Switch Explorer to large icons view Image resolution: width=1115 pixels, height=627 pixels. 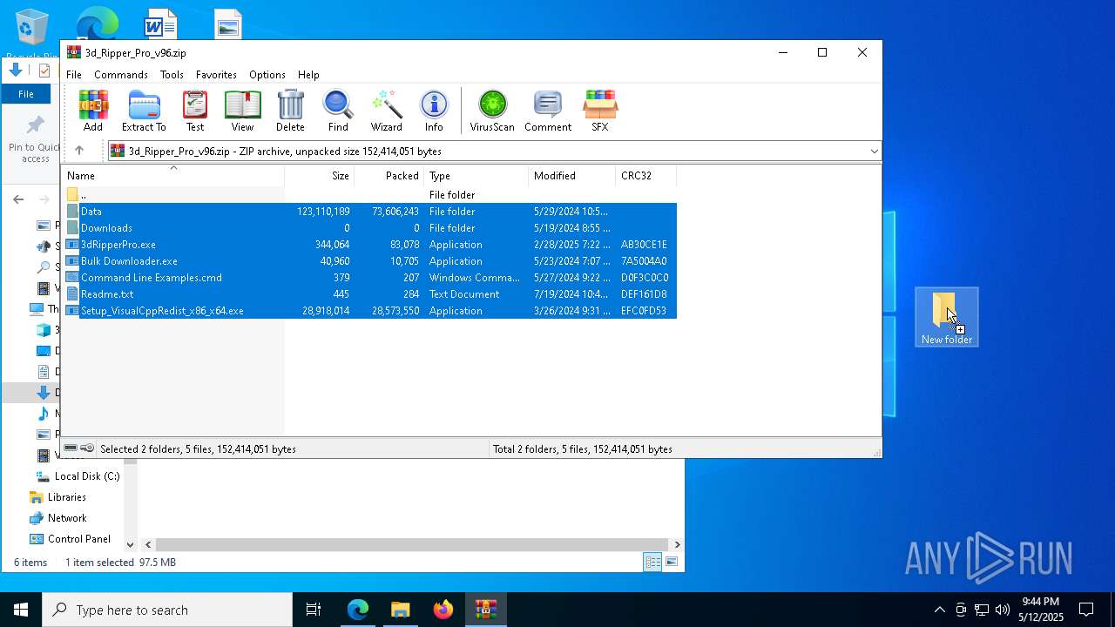[x=672, y=563]
